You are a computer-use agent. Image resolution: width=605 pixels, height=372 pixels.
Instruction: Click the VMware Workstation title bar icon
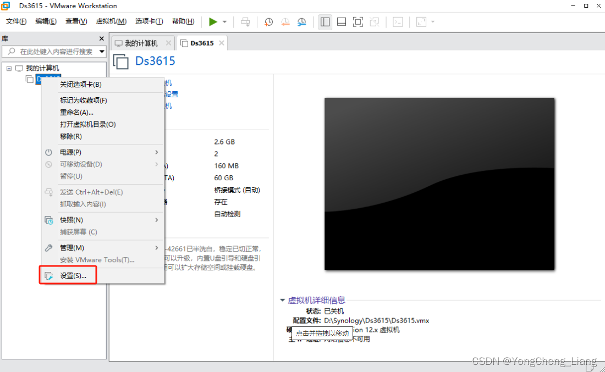coord(5,6)
